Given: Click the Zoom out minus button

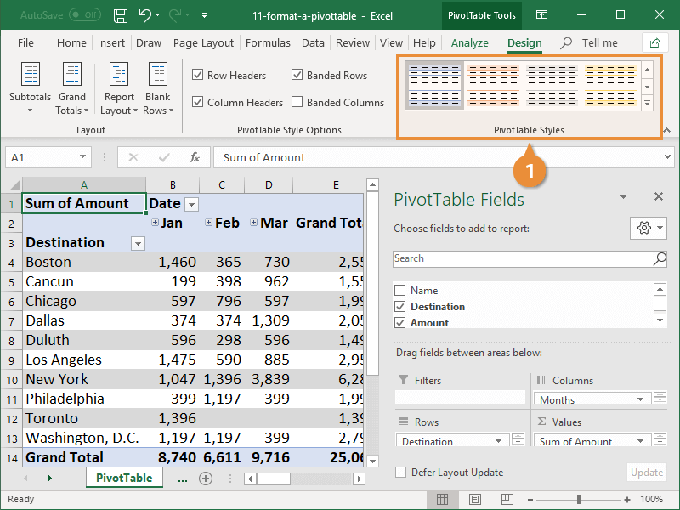Looking at the screenshot, I should coord(530,500).
